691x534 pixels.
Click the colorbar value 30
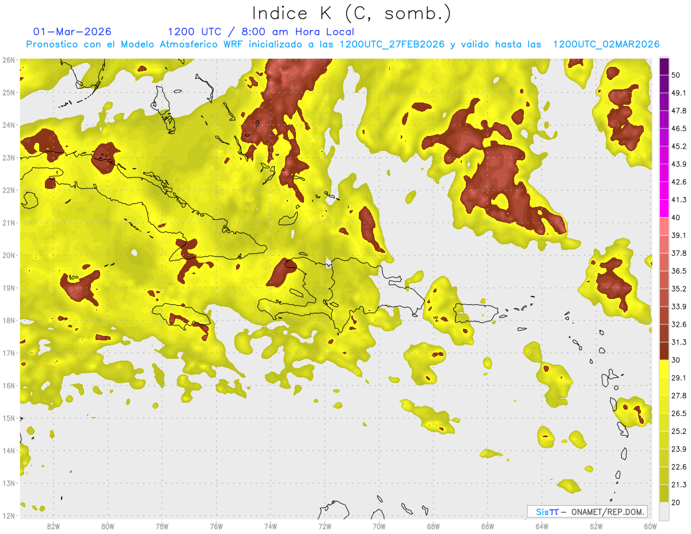pyautogui.click(x=677, y=360)
